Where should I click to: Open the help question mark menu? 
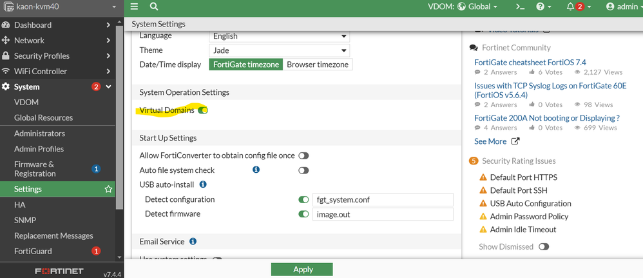(x=544, y=6)
